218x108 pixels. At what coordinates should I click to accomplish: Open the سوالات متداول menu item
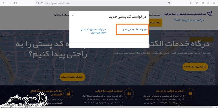click(x=61, y=15)
